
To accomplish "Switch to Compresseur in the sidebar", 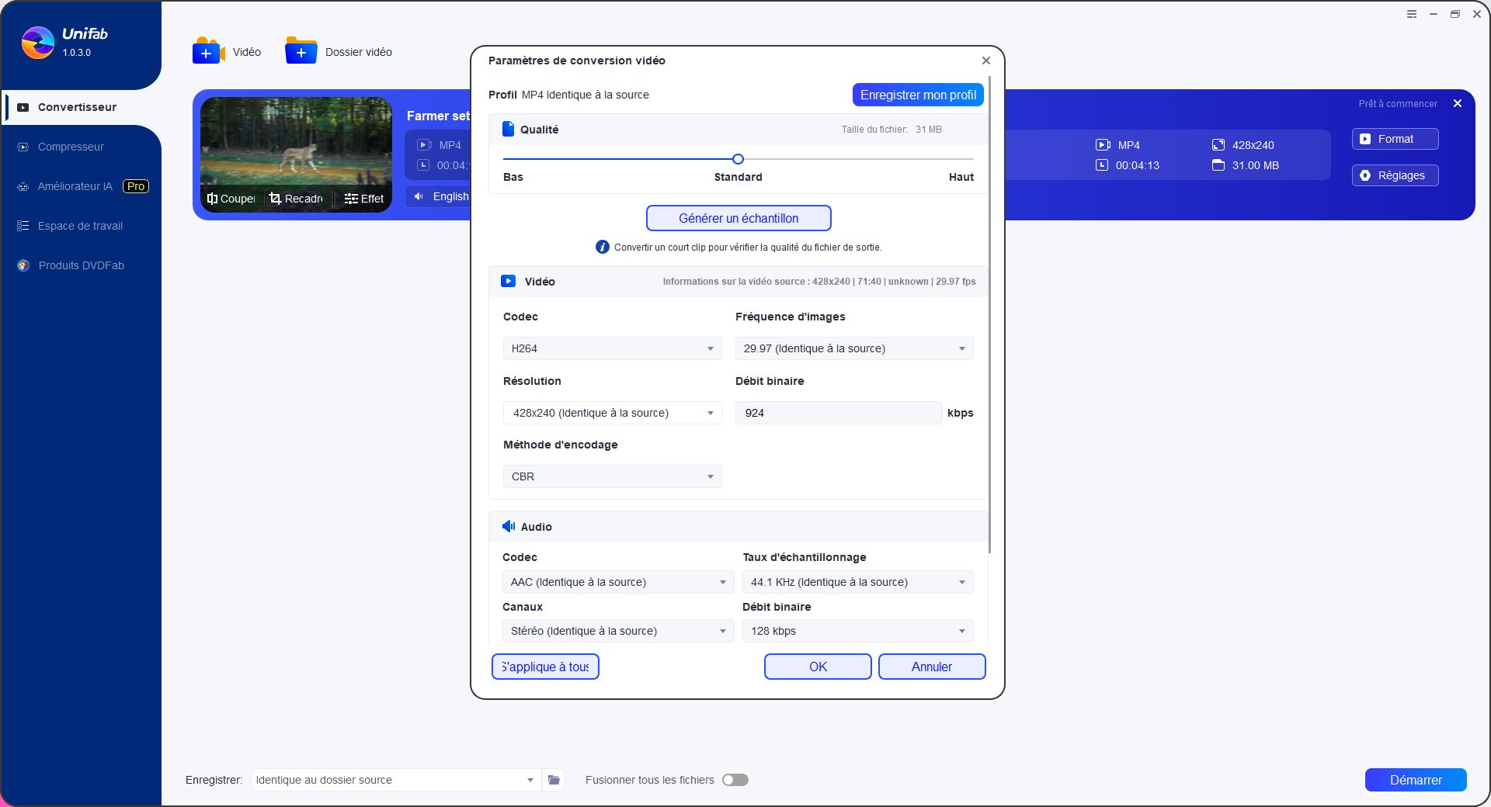I will [x=71, y=147].
